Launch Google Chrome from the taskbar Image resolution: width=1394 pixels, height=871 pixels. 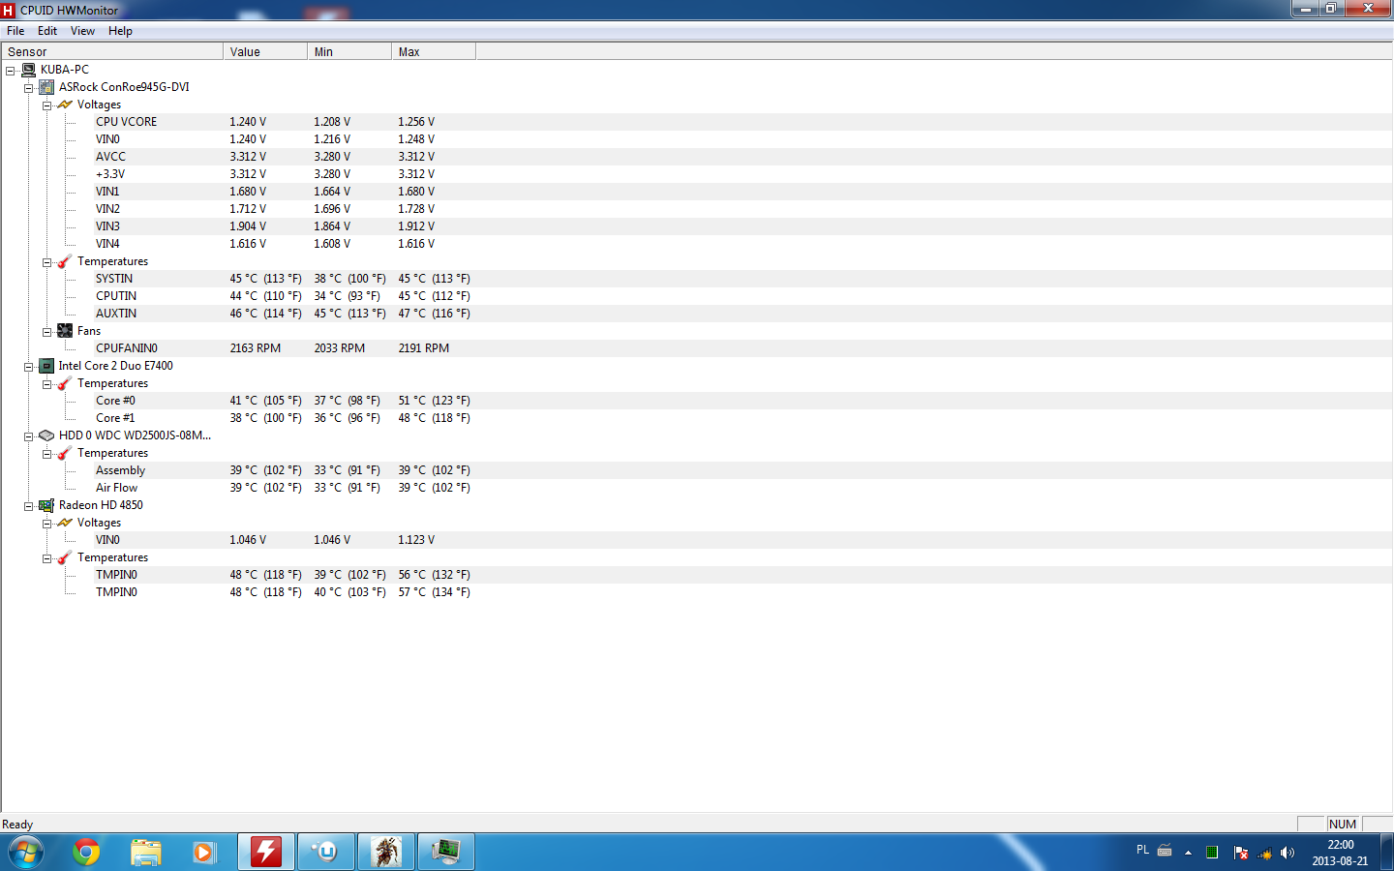(x=86, y=853)
